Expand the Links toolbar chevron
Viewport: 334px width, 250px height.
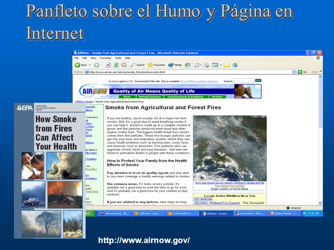[x=321, y=71]
